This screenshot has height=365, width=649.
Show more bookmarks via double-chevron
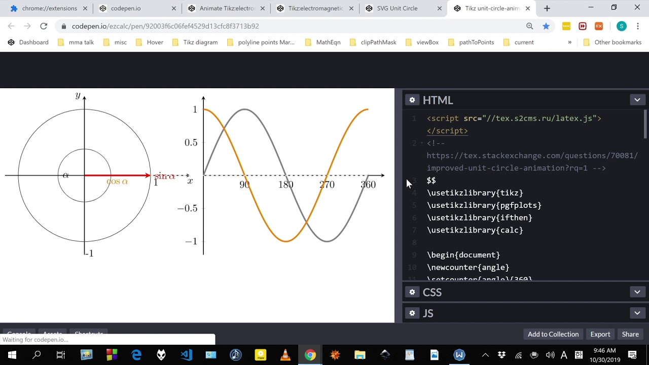point(569,42)
